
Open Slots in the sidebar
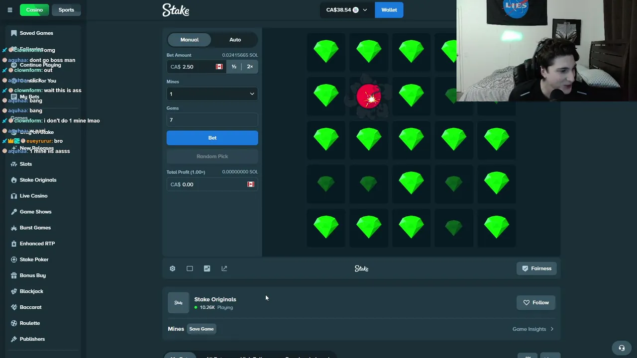pyautogui.click(x=26, y=164)
